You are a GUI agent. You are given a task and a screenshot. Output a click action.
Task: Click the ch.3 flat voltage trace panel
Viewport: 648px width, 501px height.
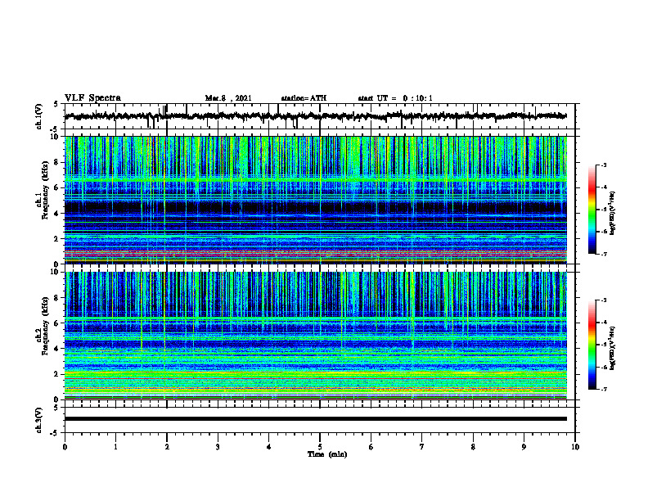pos(320,420)
